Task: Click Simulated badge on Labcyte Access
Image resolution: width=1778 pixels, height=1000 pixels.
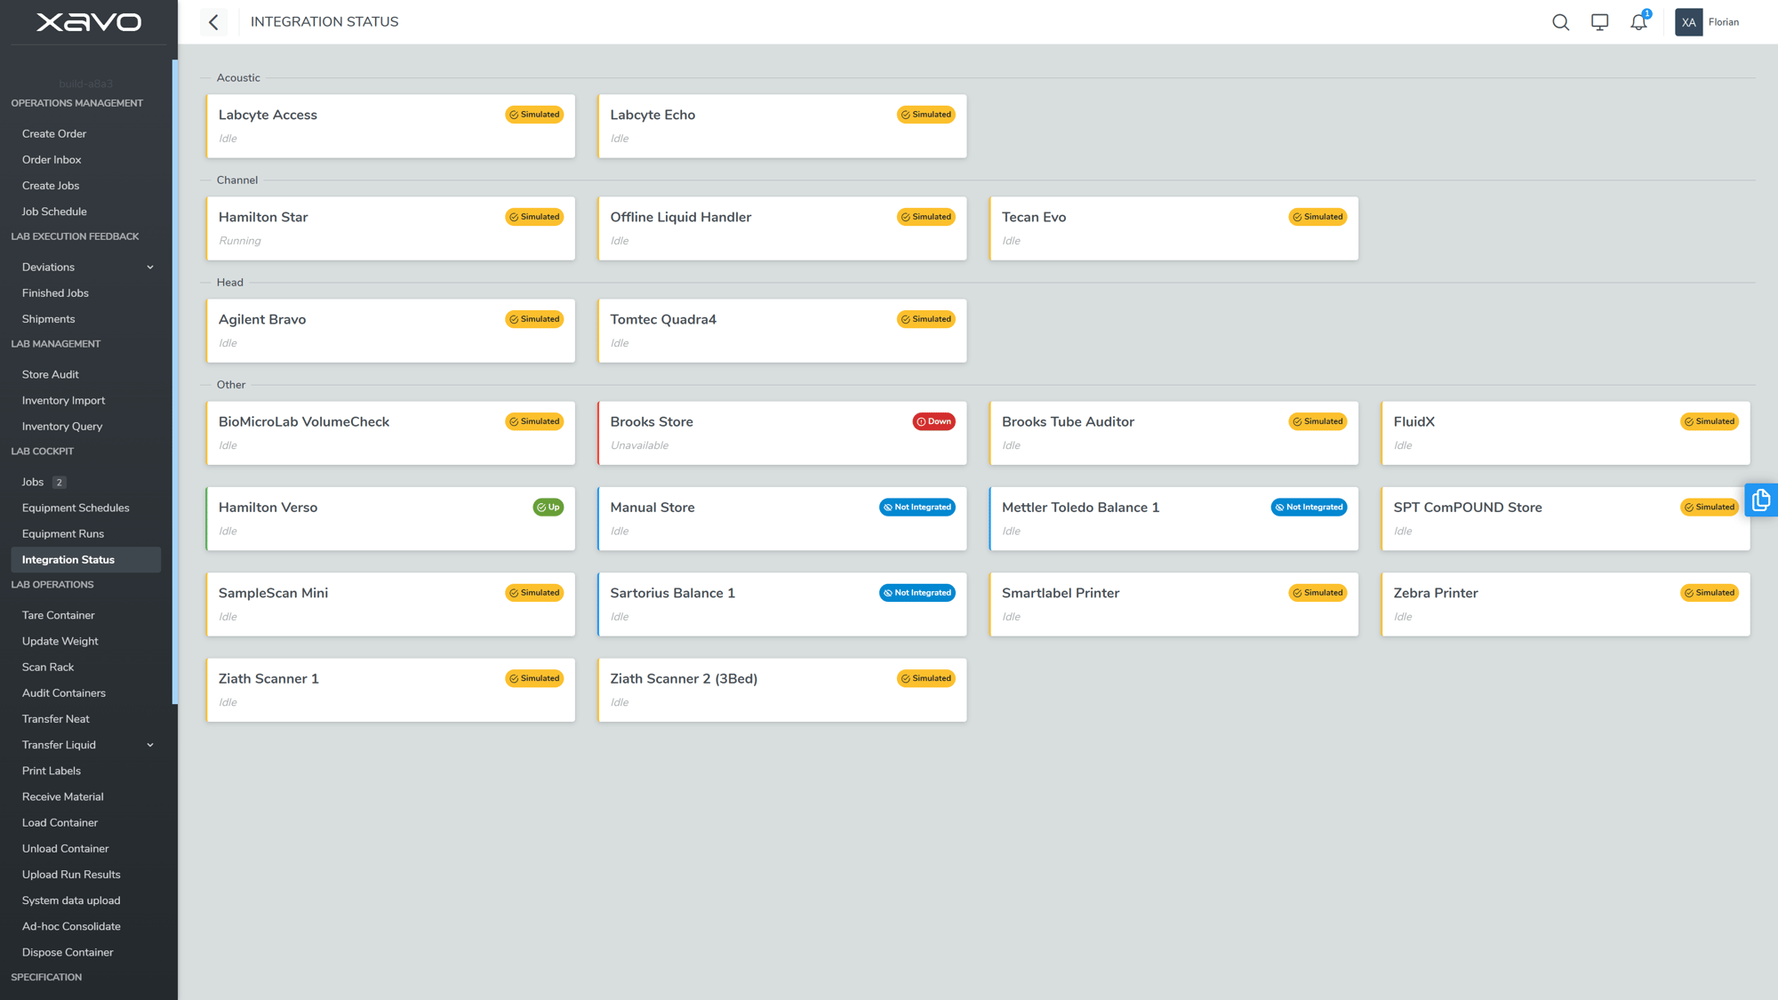Action: coord(534,115)
